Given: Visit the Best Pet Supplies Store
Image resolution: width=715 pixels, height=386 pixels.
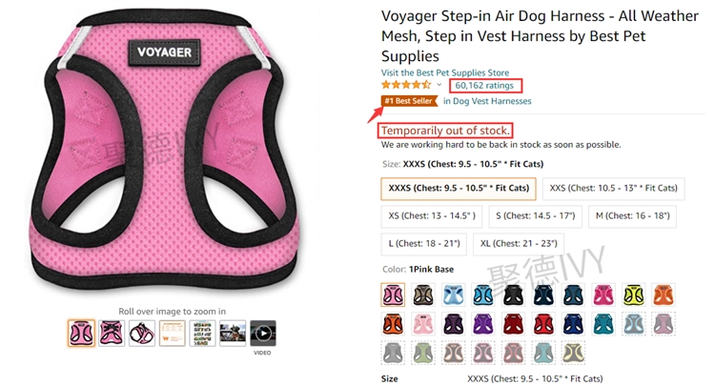Looking at the screenshot, I should [x=445, y=72].
